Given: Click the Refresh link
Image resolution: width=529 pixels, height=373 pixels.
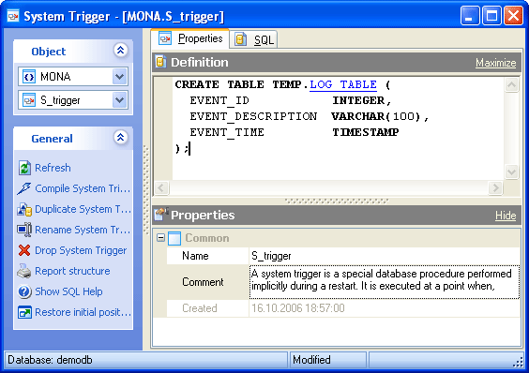Looking at the screenshot, I should coord(53,168).
